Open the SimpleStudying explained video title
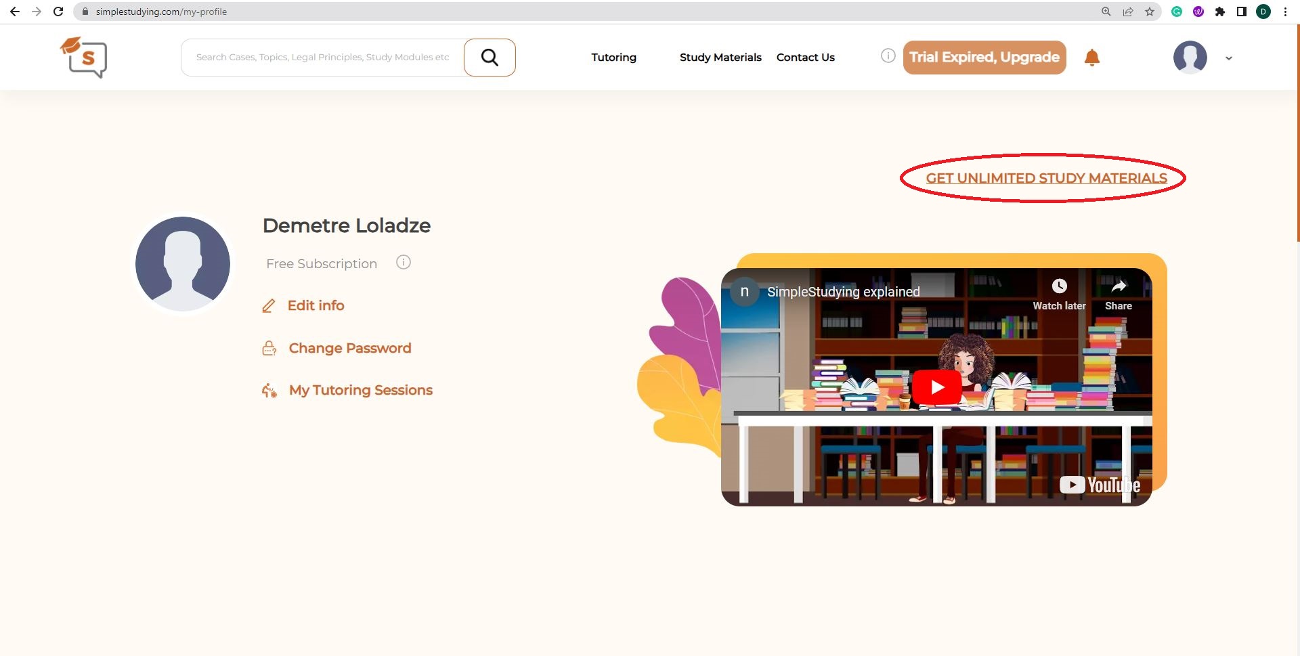The image size is (1300, 656). [844, 292]
